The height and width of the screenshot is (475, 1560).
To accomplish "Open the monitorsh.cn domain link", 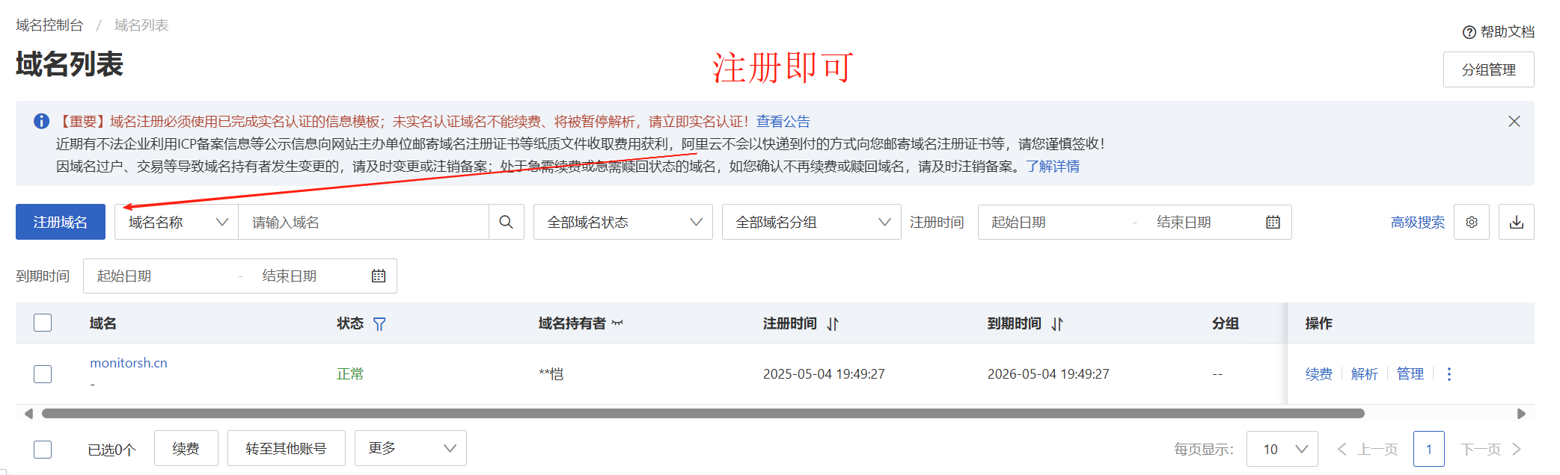I will point(129,363).
